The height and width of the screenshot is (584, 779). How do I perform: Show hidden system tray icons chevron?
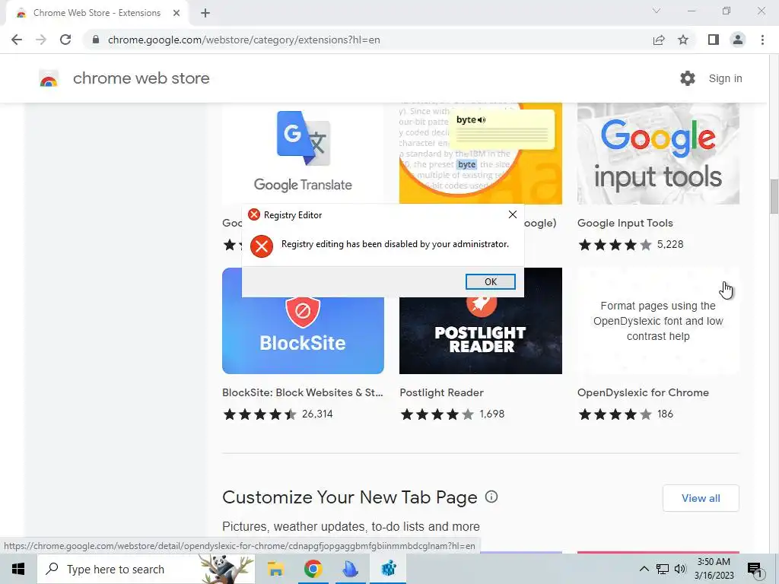tap(644, 569)
